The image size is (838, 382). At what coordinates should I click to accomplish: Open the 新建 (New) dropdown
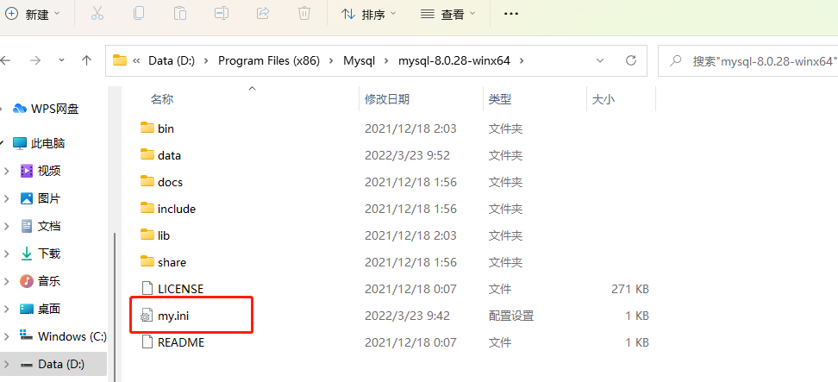point(33,13)
